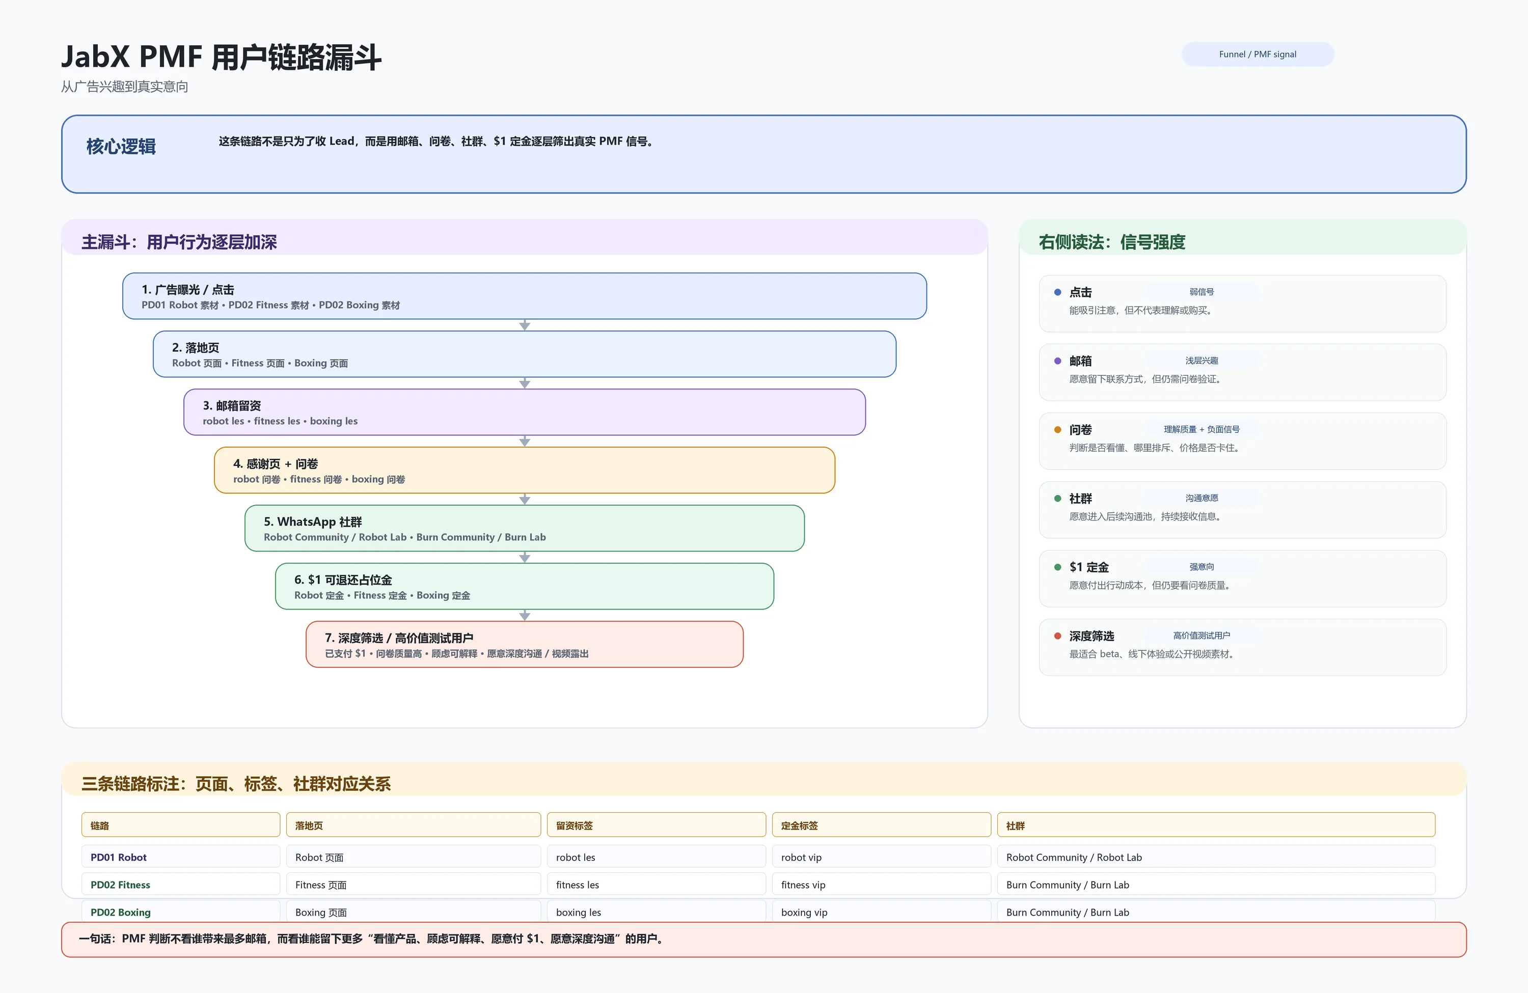Select funnel step 1 广告曝光 / 点击

524,296
